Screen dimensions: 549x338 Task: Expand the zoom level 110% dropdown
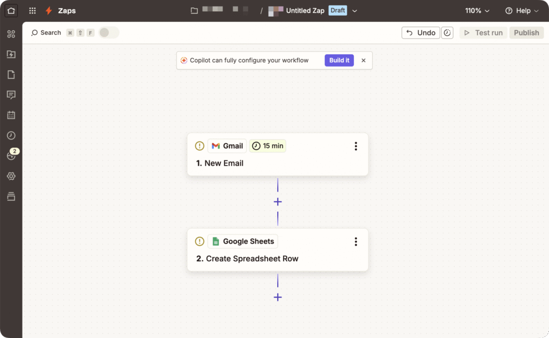pyautogui.click(x=477, y=11)
